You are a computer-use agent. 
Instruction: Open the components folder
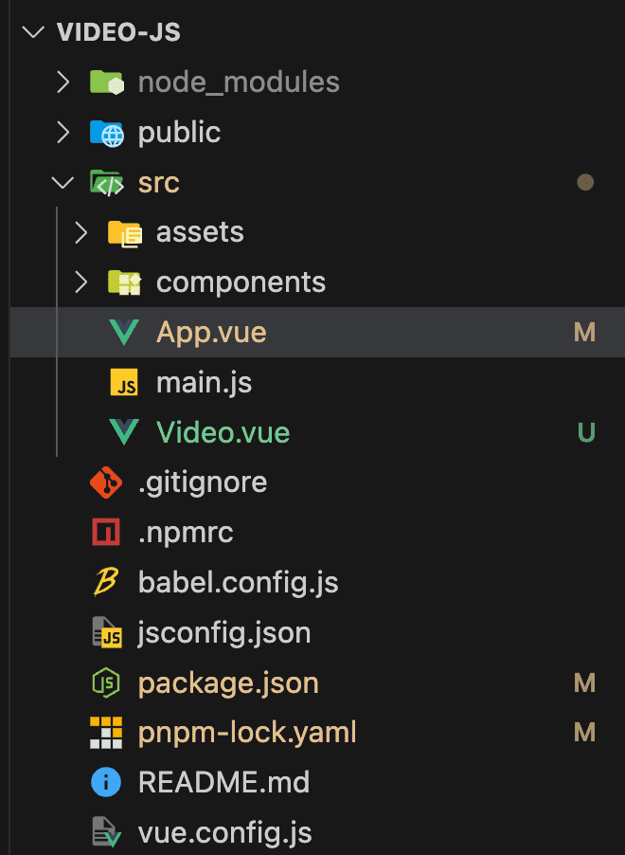[x=241, y=282]
